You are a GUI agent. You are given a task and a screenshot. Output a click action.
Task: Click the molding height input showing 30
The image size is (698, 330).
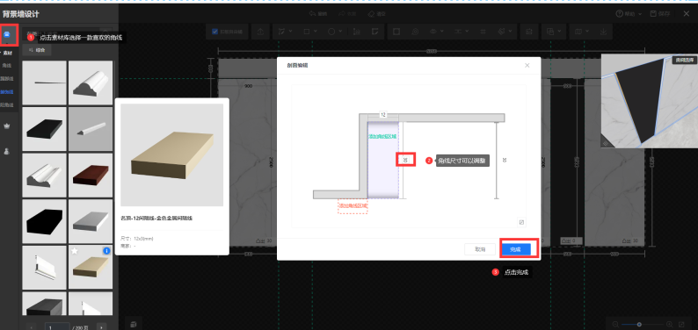(405, 160)
